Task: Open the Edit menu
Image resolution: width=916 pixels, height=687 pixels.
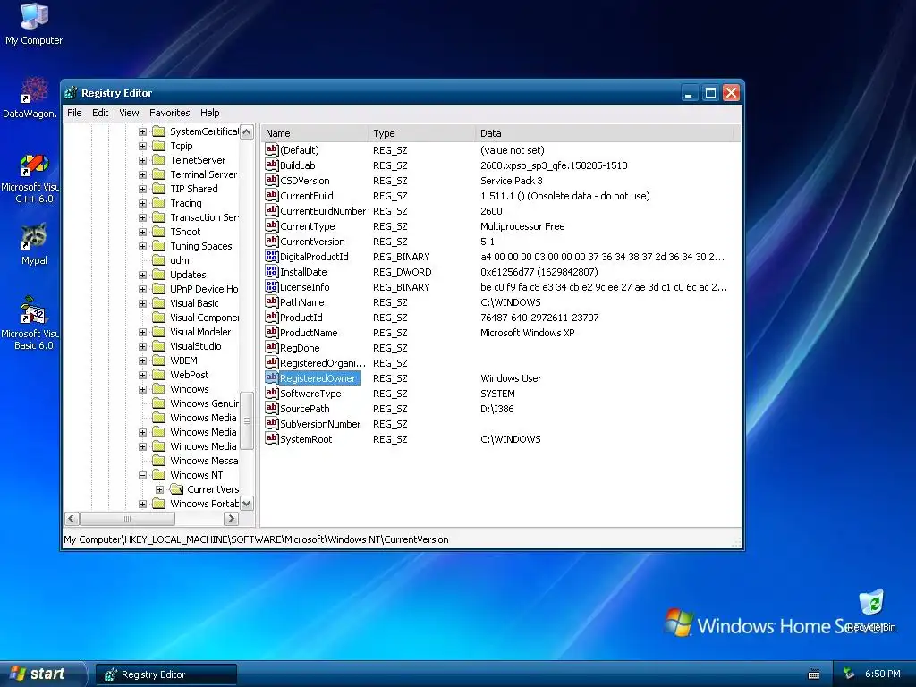Action: tap(100, 113)
